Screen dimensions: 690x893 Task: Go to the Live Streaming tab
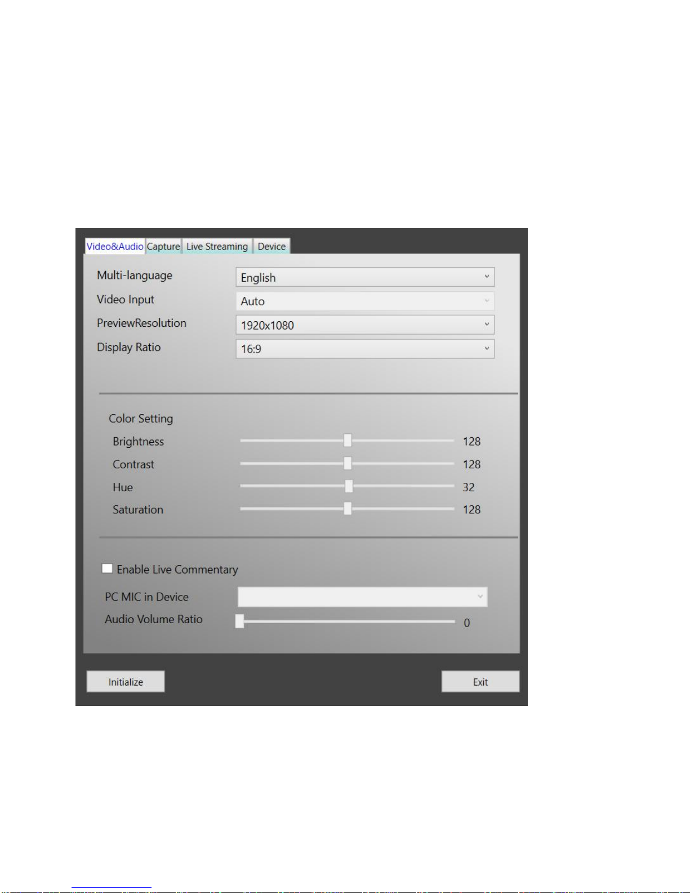pyautogui.click(x=217, y=246)
